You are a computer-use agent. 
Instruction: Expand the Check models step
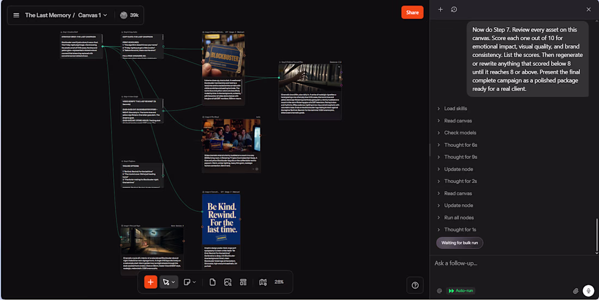click(460, 133)
